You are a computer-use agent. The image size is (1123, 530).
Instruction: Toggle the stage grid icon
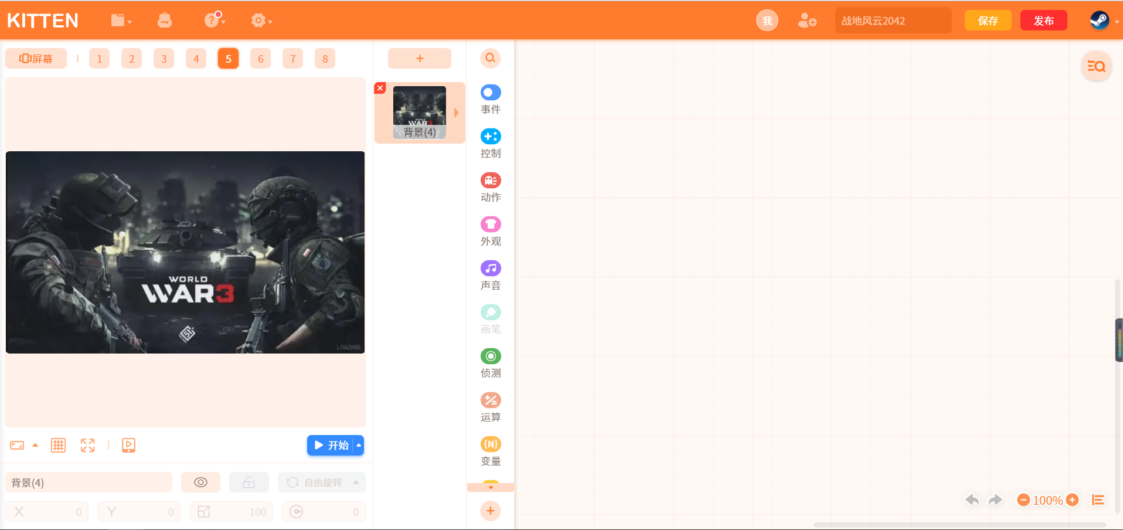tap(58, 446)
